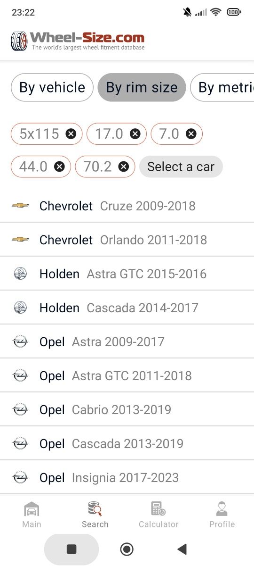254x566 pixels.
Task: Tap the Select a car button
Action: (x=181, y=166)
